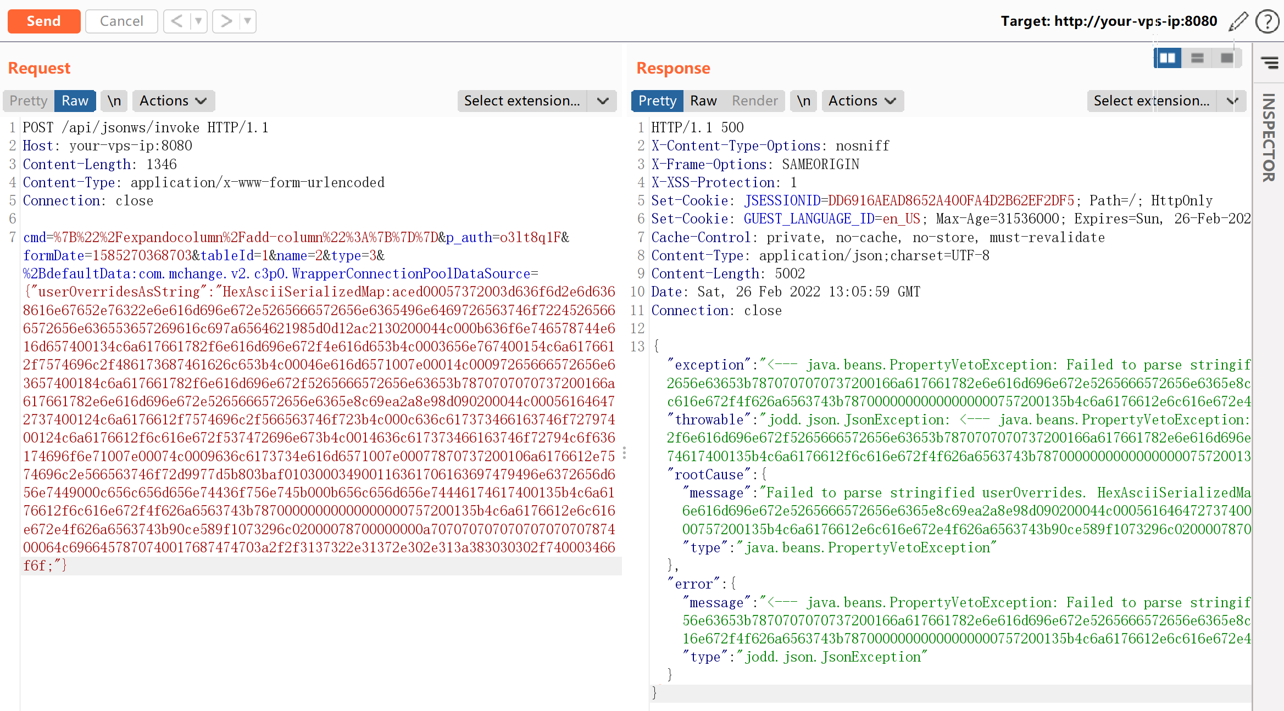
Task: Click the edit target pencil icon
Action: pos(1238,21)
